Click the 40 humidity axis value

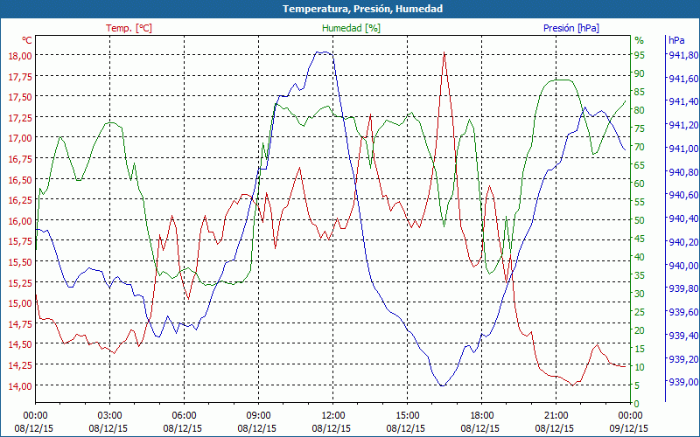click(x=640, y=257)
